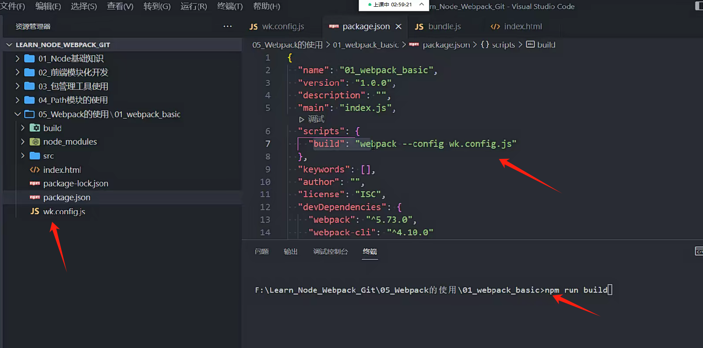The width and height of the screenshot is (703, 348).
Task: Close the package.json tab
Action: (x=398, y=26)
